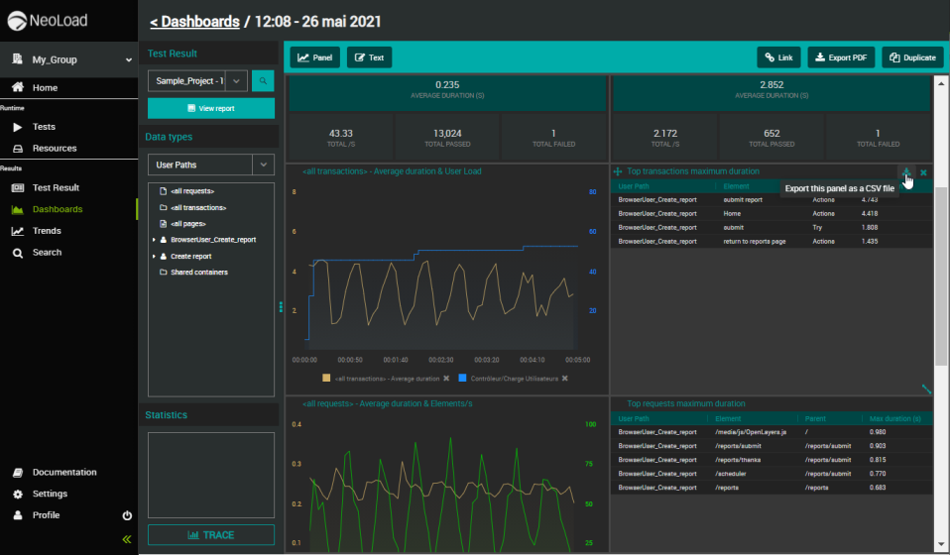Open Trends from the sidebar

[x=47, y=231]
